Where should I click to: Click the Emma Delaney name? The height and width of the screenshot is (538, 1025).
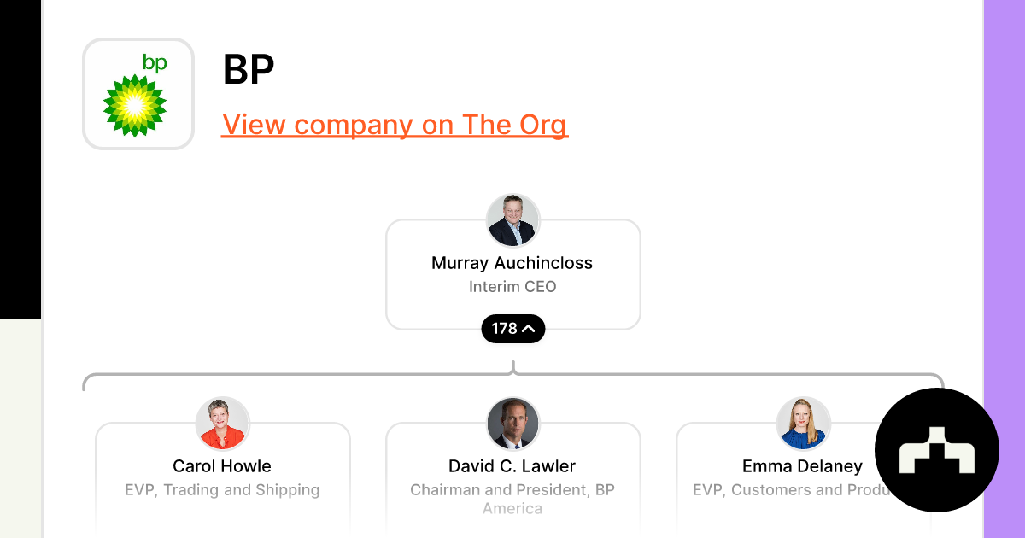803,466
